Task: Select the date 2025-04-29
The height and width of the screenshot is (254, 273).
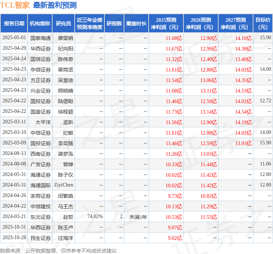Action: pos(14,48)
